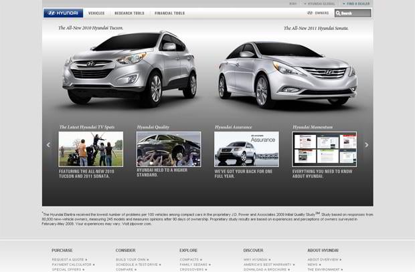Open the Research Tools menu
The height and width of the screenshot is (272, 415).
pos(128,13)
